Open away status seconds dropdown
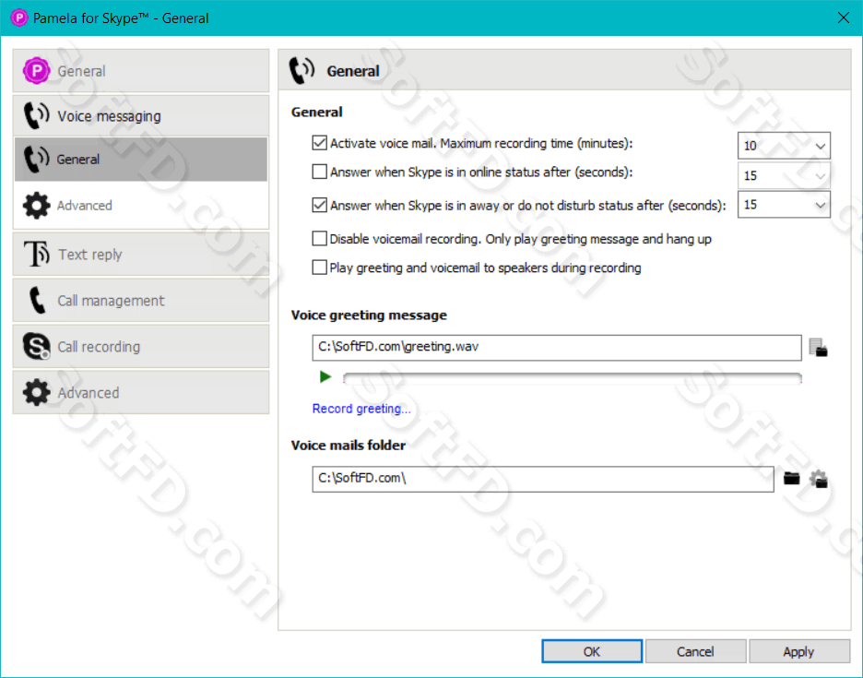 coord(784,205)
